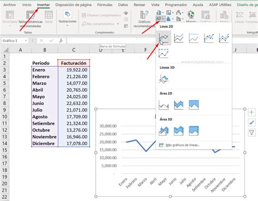Choose the Stacked Line chart type
Viewport: 258px width, 201px height.
click(x=179, y=38)
